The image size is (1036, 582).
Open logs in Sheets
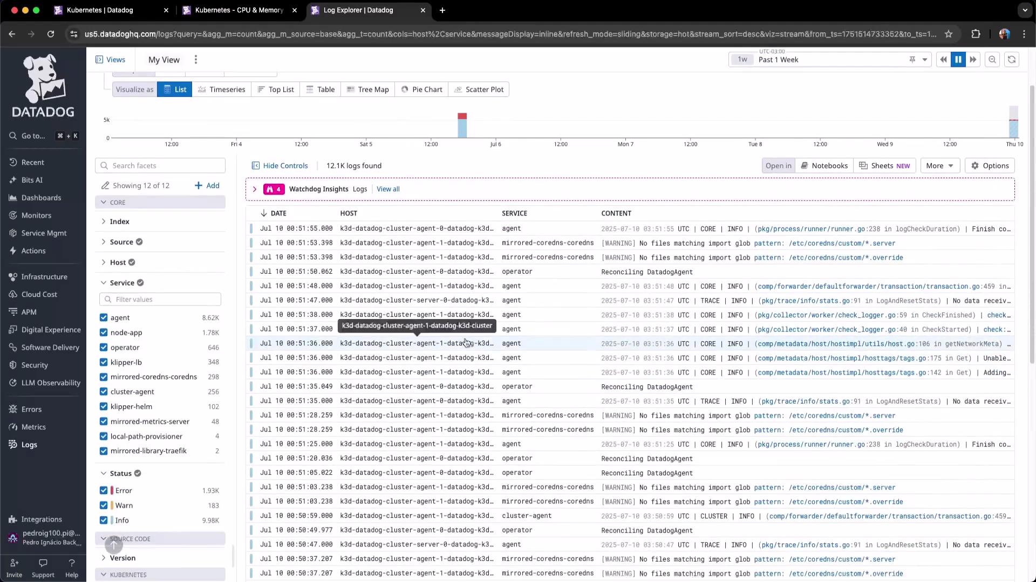click(x=884, y=165)
